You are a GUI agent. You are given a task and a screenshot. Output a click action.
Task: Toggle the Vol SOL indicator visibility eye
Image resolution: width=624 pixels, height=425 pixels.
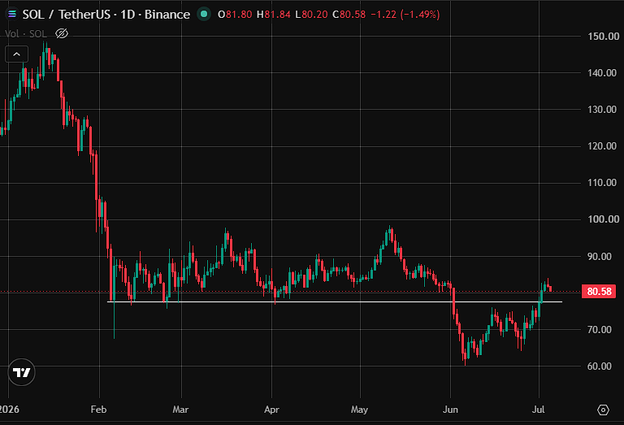(62, 33)
